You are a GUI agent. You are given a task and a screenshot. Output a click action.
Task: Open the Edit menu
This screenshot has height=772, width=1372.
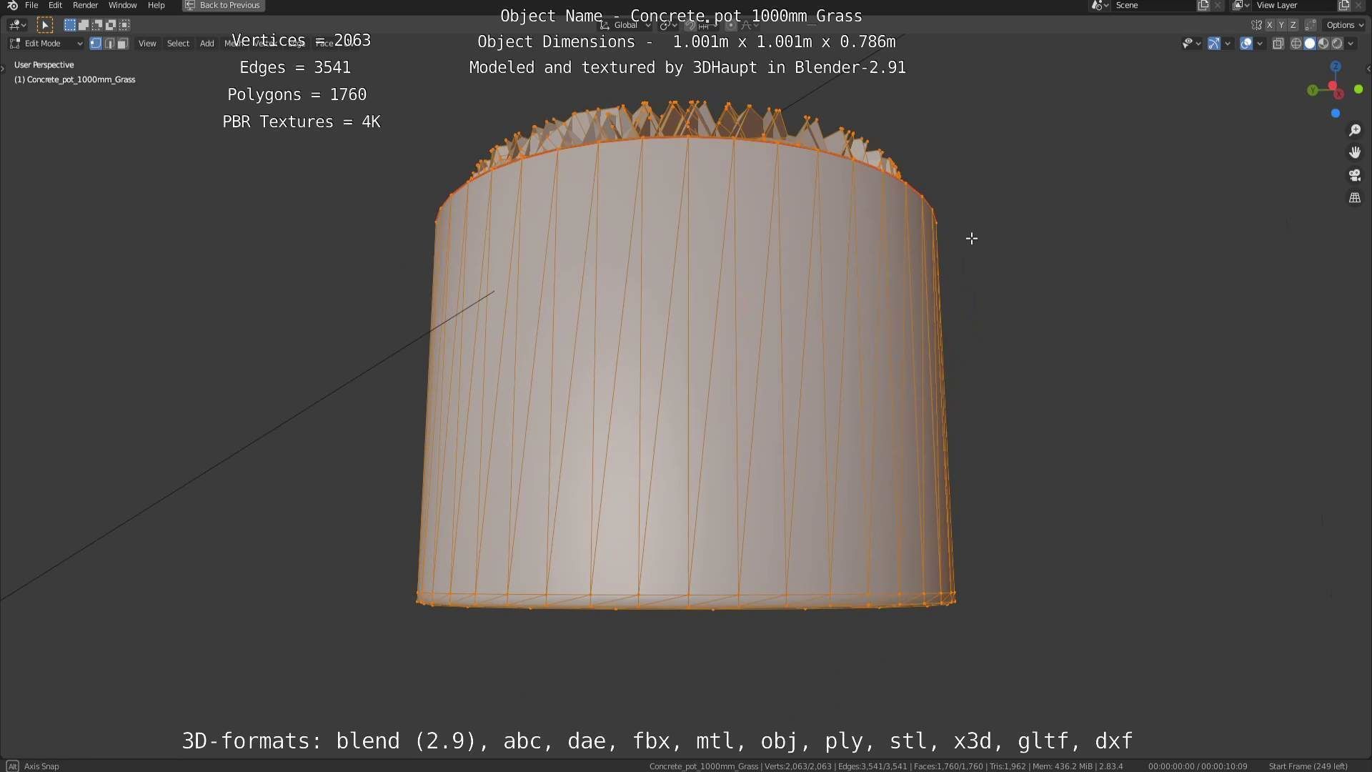[55, 5]
